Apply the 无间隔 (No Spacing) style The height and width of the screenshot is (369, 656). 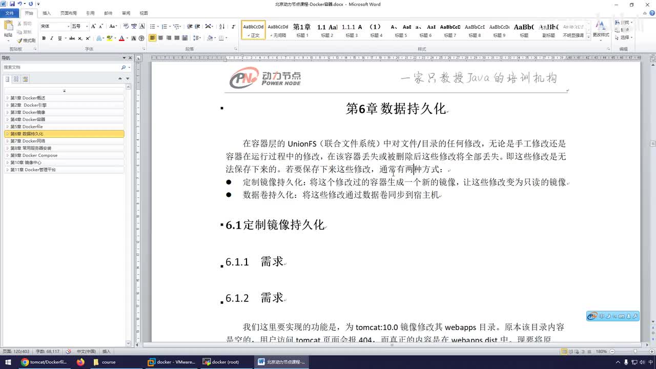click(278, 30)
